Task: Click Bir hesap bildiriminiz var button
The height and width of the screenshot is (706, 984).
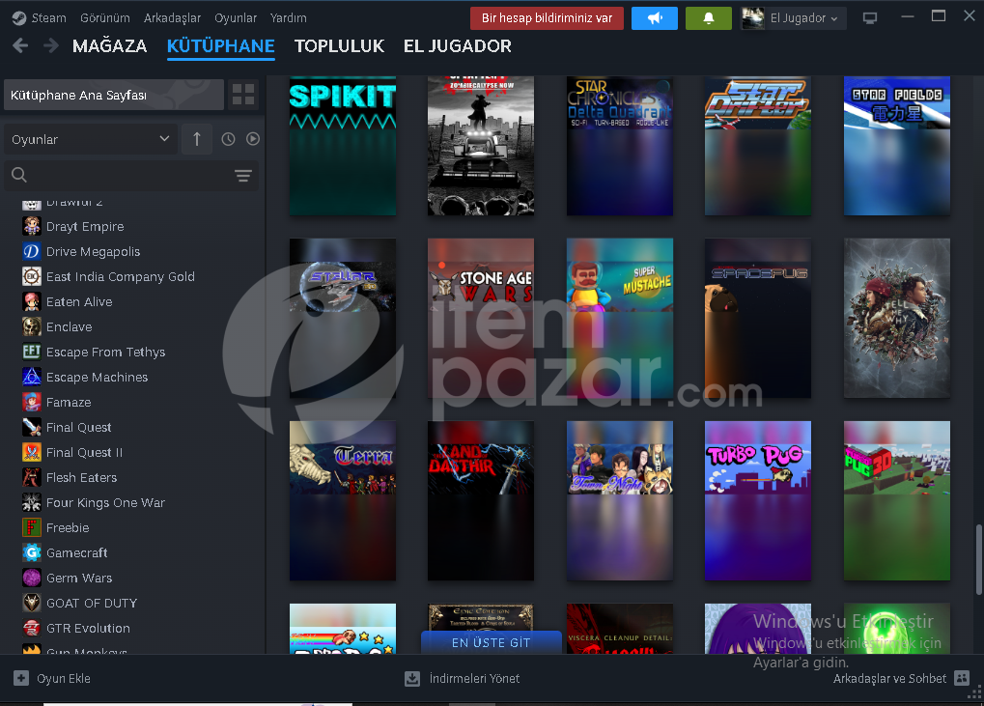Action: click(x=547, y=18)
